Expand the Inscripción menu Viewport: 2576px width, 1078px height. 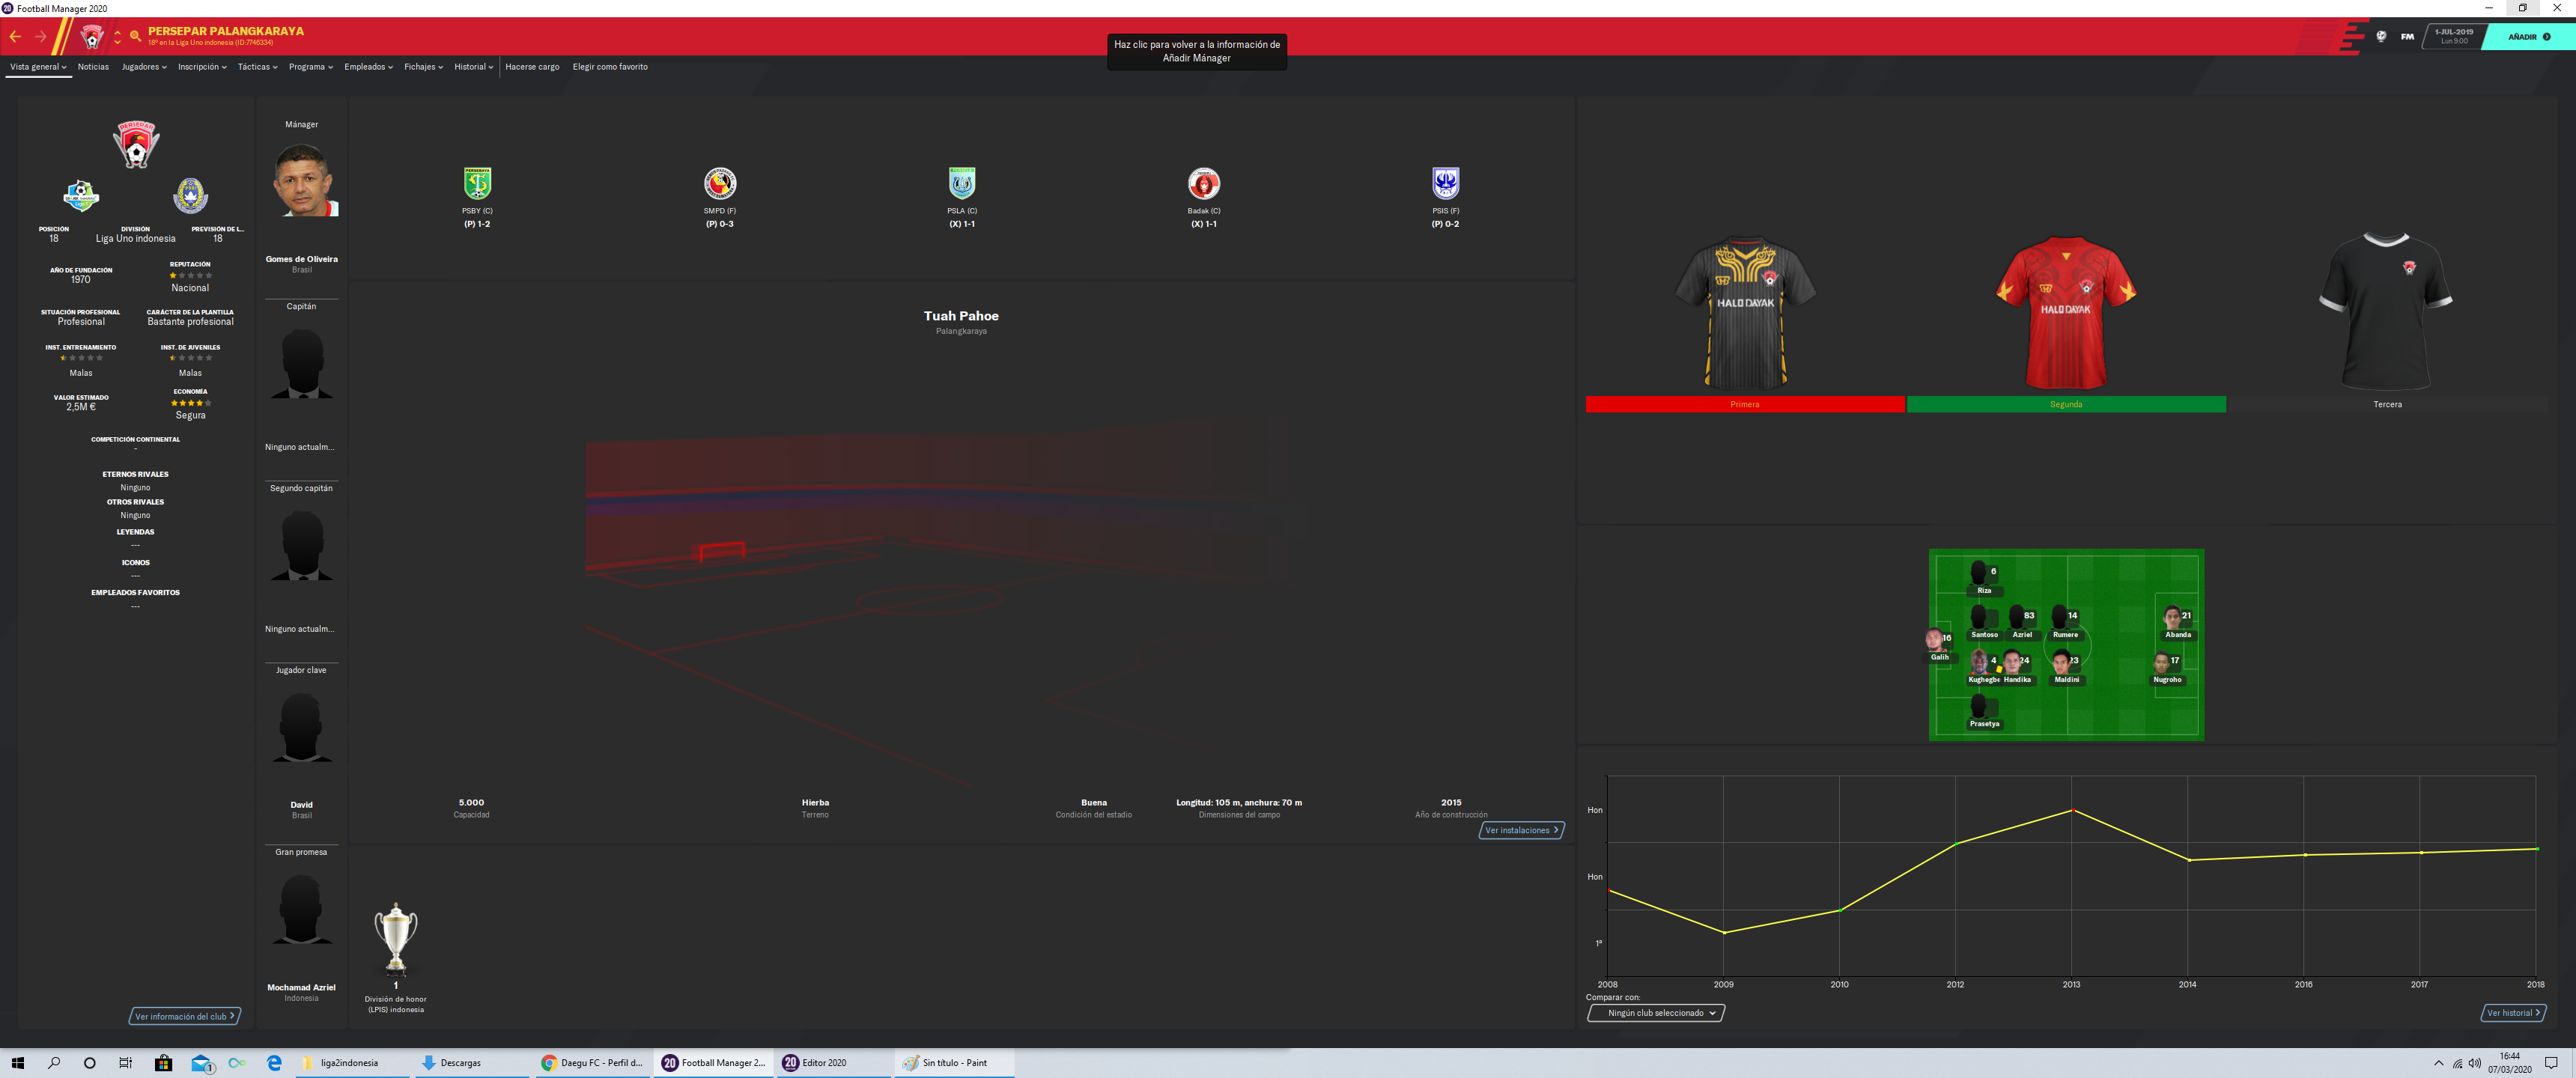202,67
